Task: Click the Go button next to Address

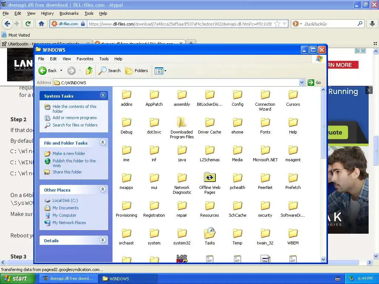Action: 314,82
